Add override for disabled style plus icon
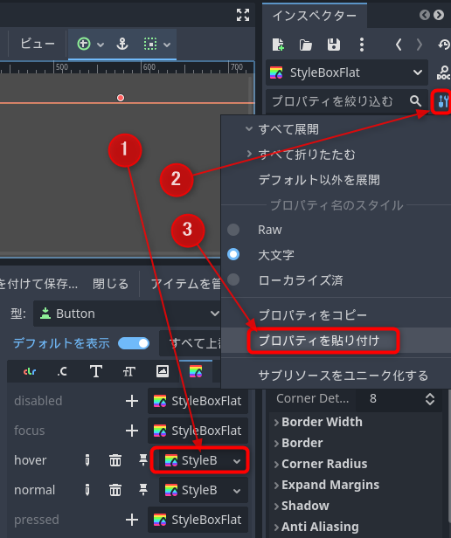 pos(132,401)
